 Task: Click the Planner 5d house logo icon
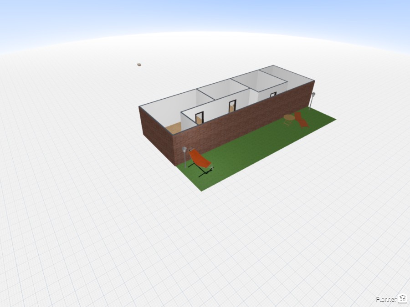click(402, 299)
